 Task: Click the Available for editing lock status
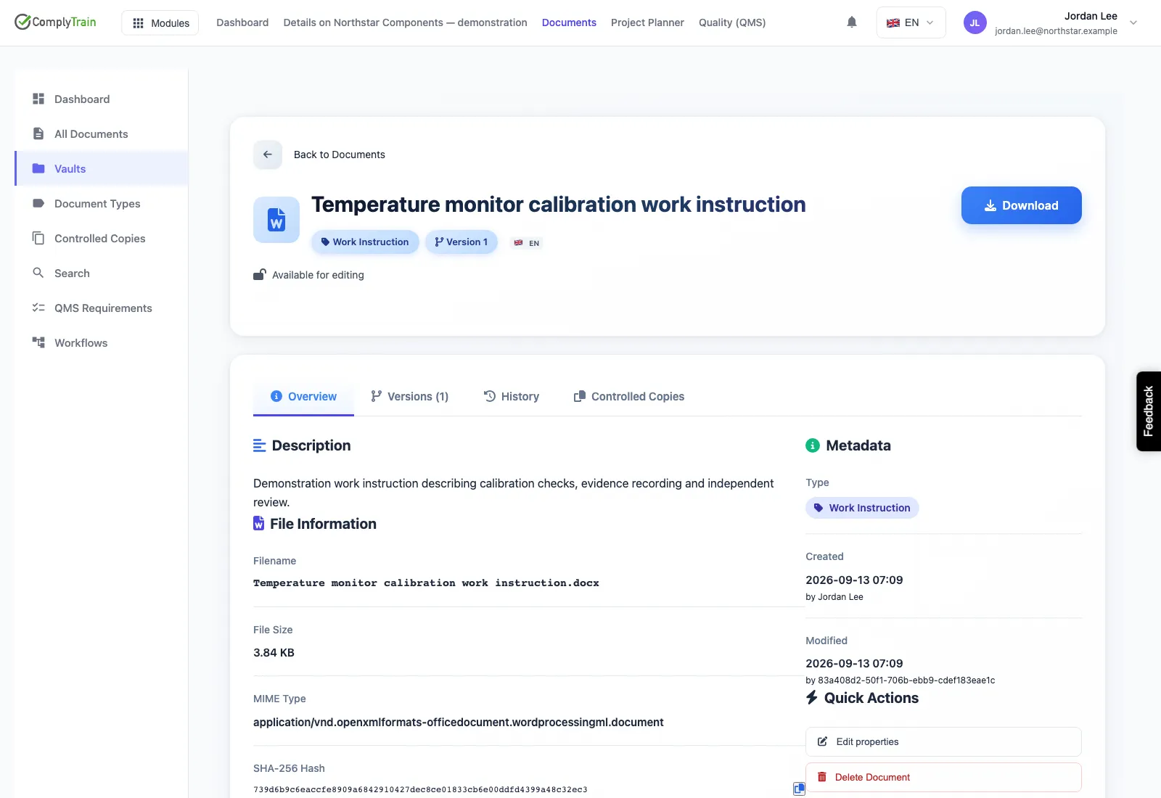(308, 275)
